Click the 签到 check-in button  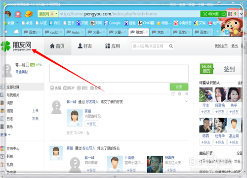click(x=229, y=69)
